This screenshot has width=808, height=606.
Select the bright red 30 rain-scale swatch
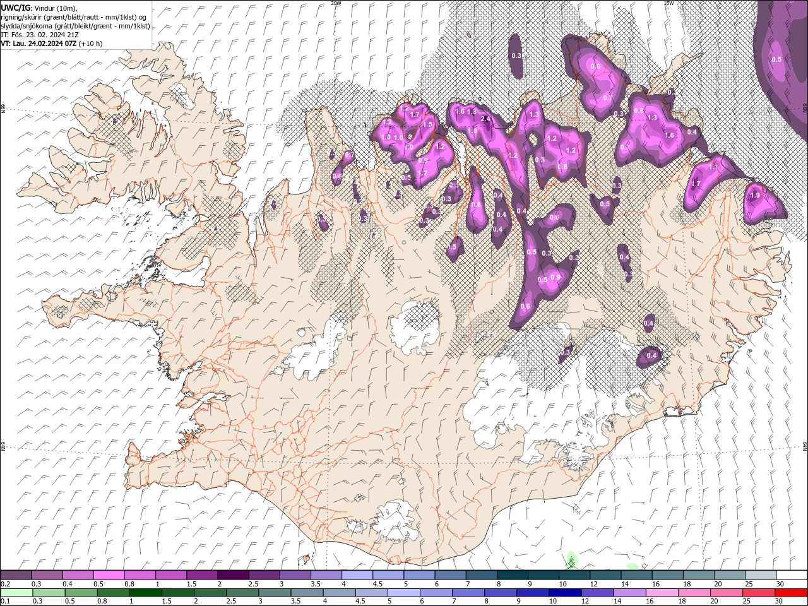pos(790,593)
